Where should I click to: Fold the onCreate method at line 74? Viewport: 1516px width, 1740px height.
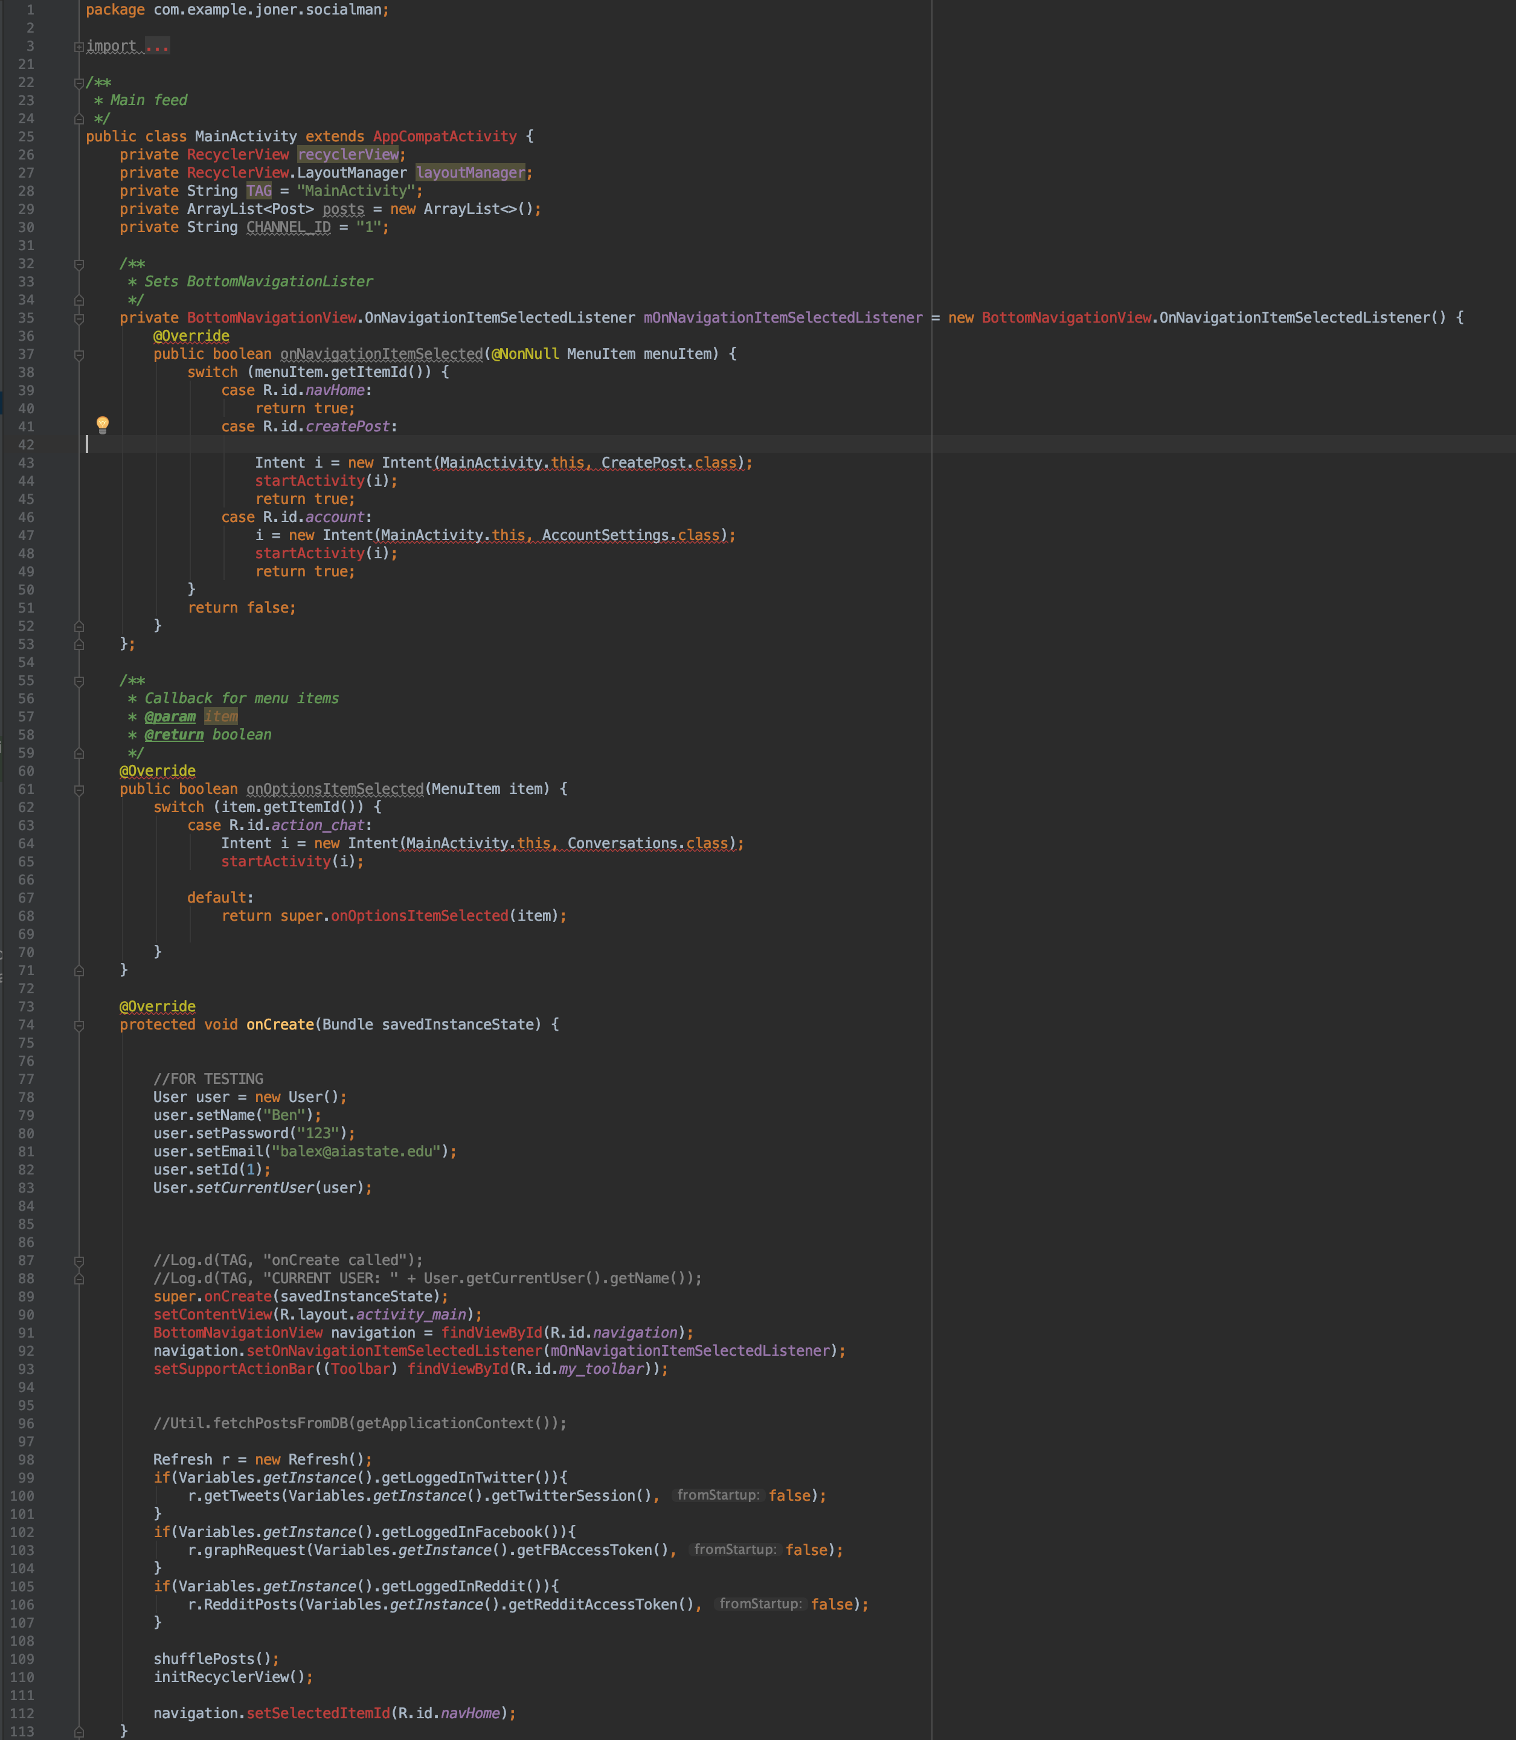(79, 1026)
